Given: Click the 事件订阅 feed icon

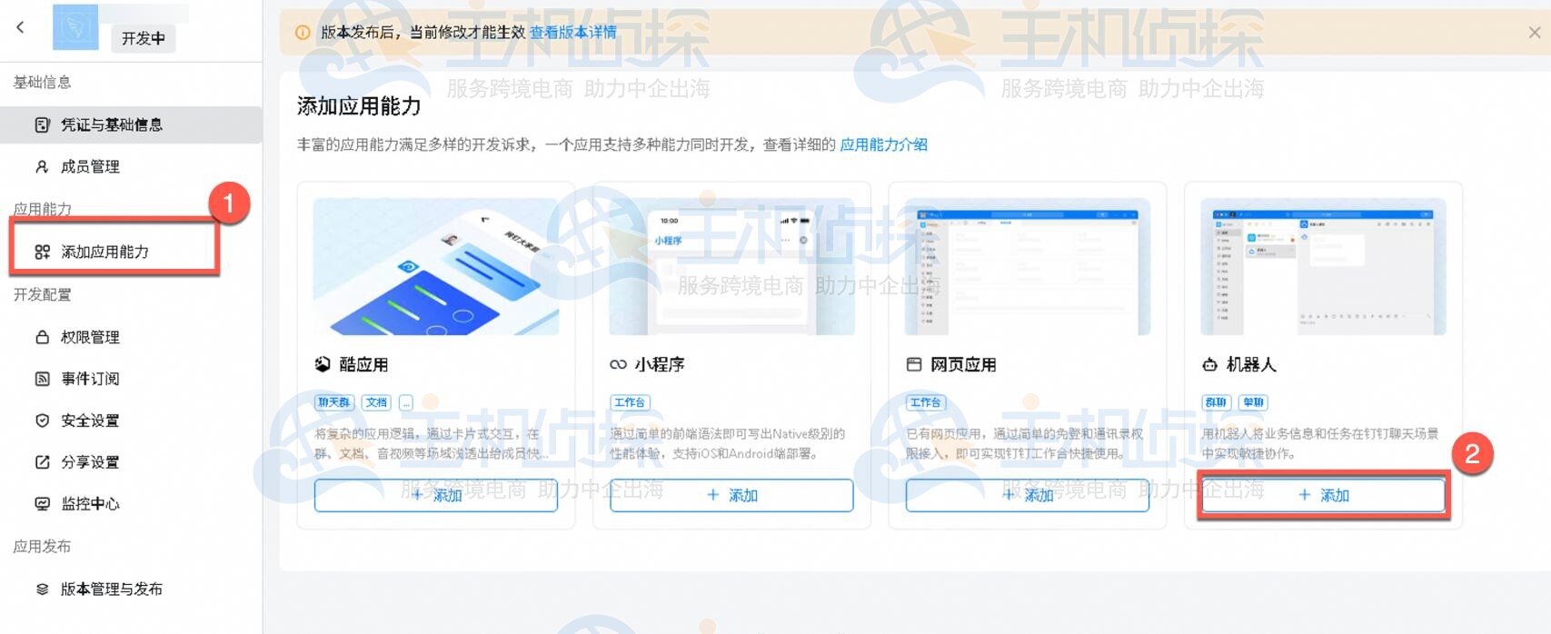Looking at the screenshot, I should tap(42, 379).
